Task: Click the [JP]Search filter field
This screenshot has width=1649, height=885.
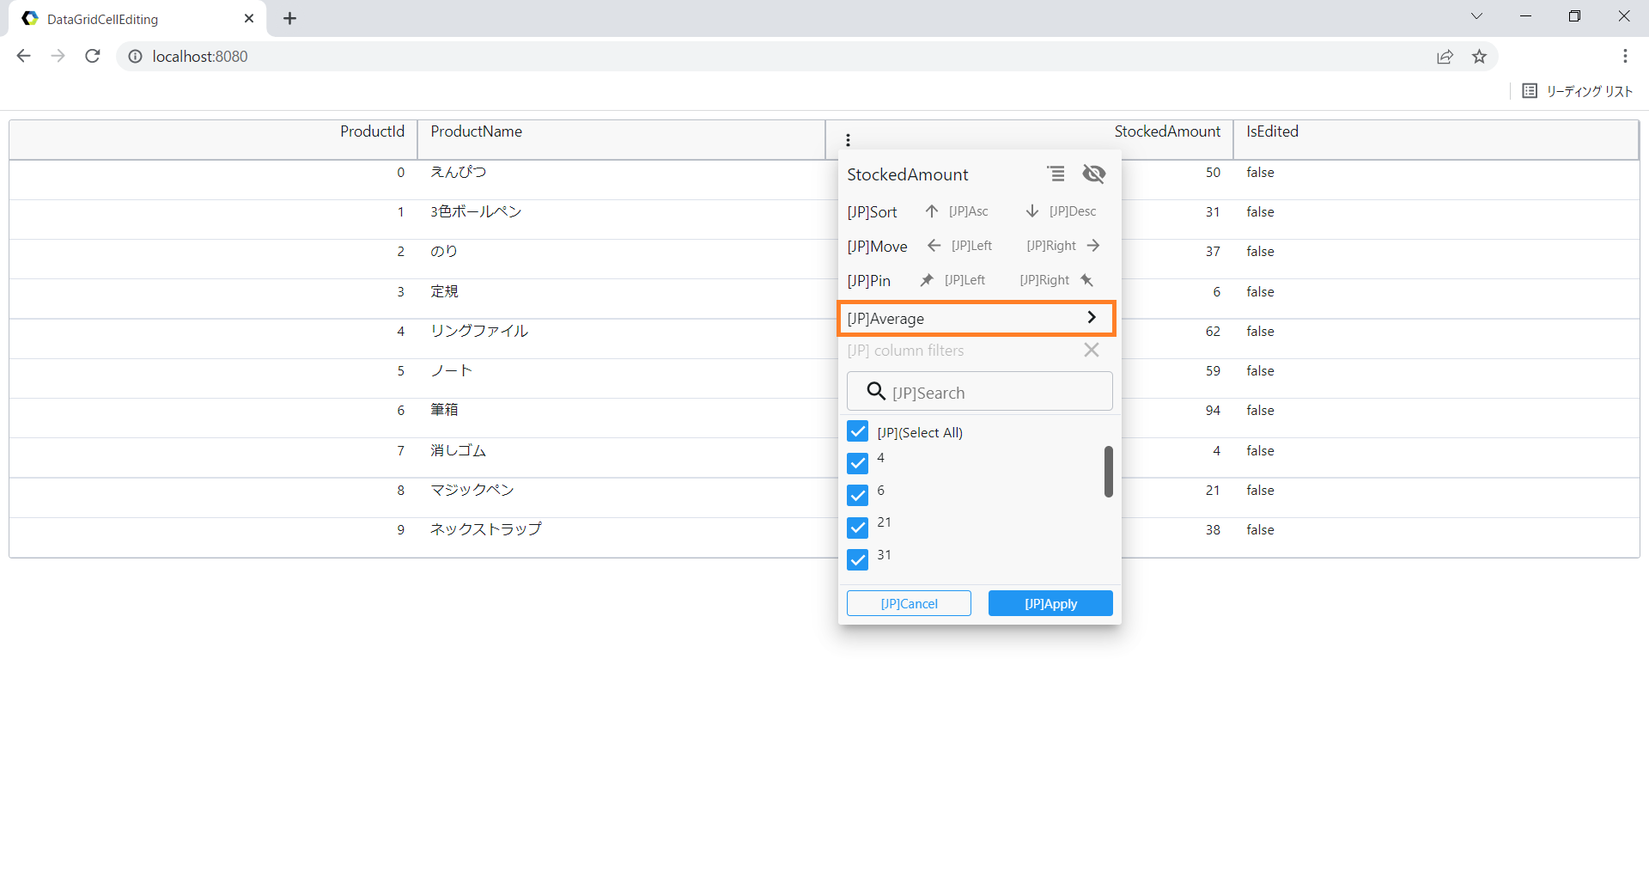Action: click(x=980, y=392)
